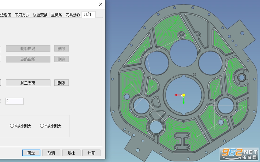The height and width of the screenshot is (162, 260).
Task: Click the 悬挂 button
Action: coord(71,153)
